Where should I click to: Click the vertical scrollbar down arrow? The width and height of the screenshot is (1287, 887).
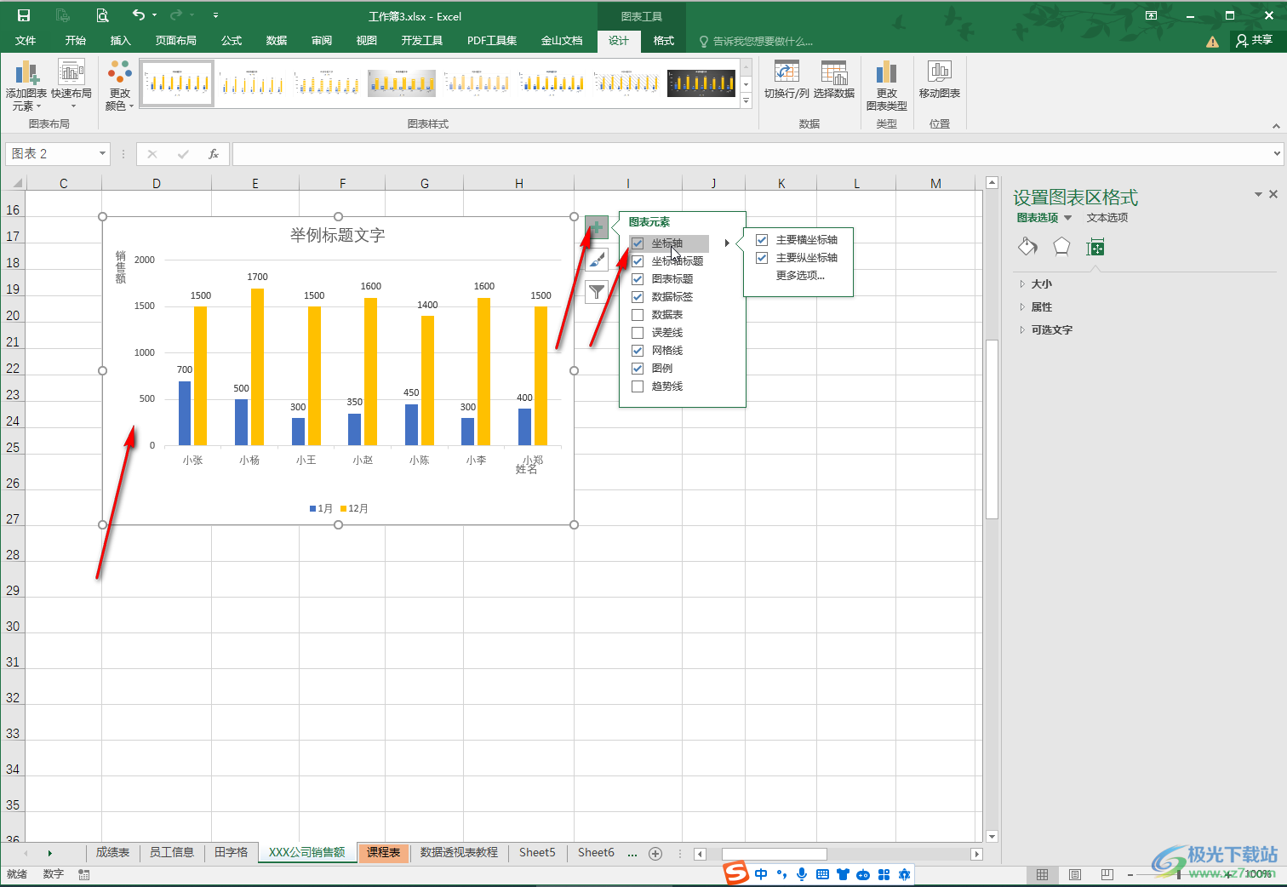click(x=992, y=837)
